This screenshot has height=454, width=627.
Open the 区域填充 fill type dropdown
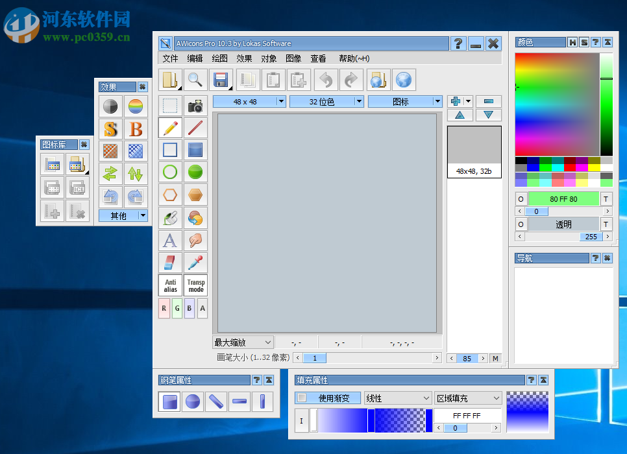click(x=468, y=398)
